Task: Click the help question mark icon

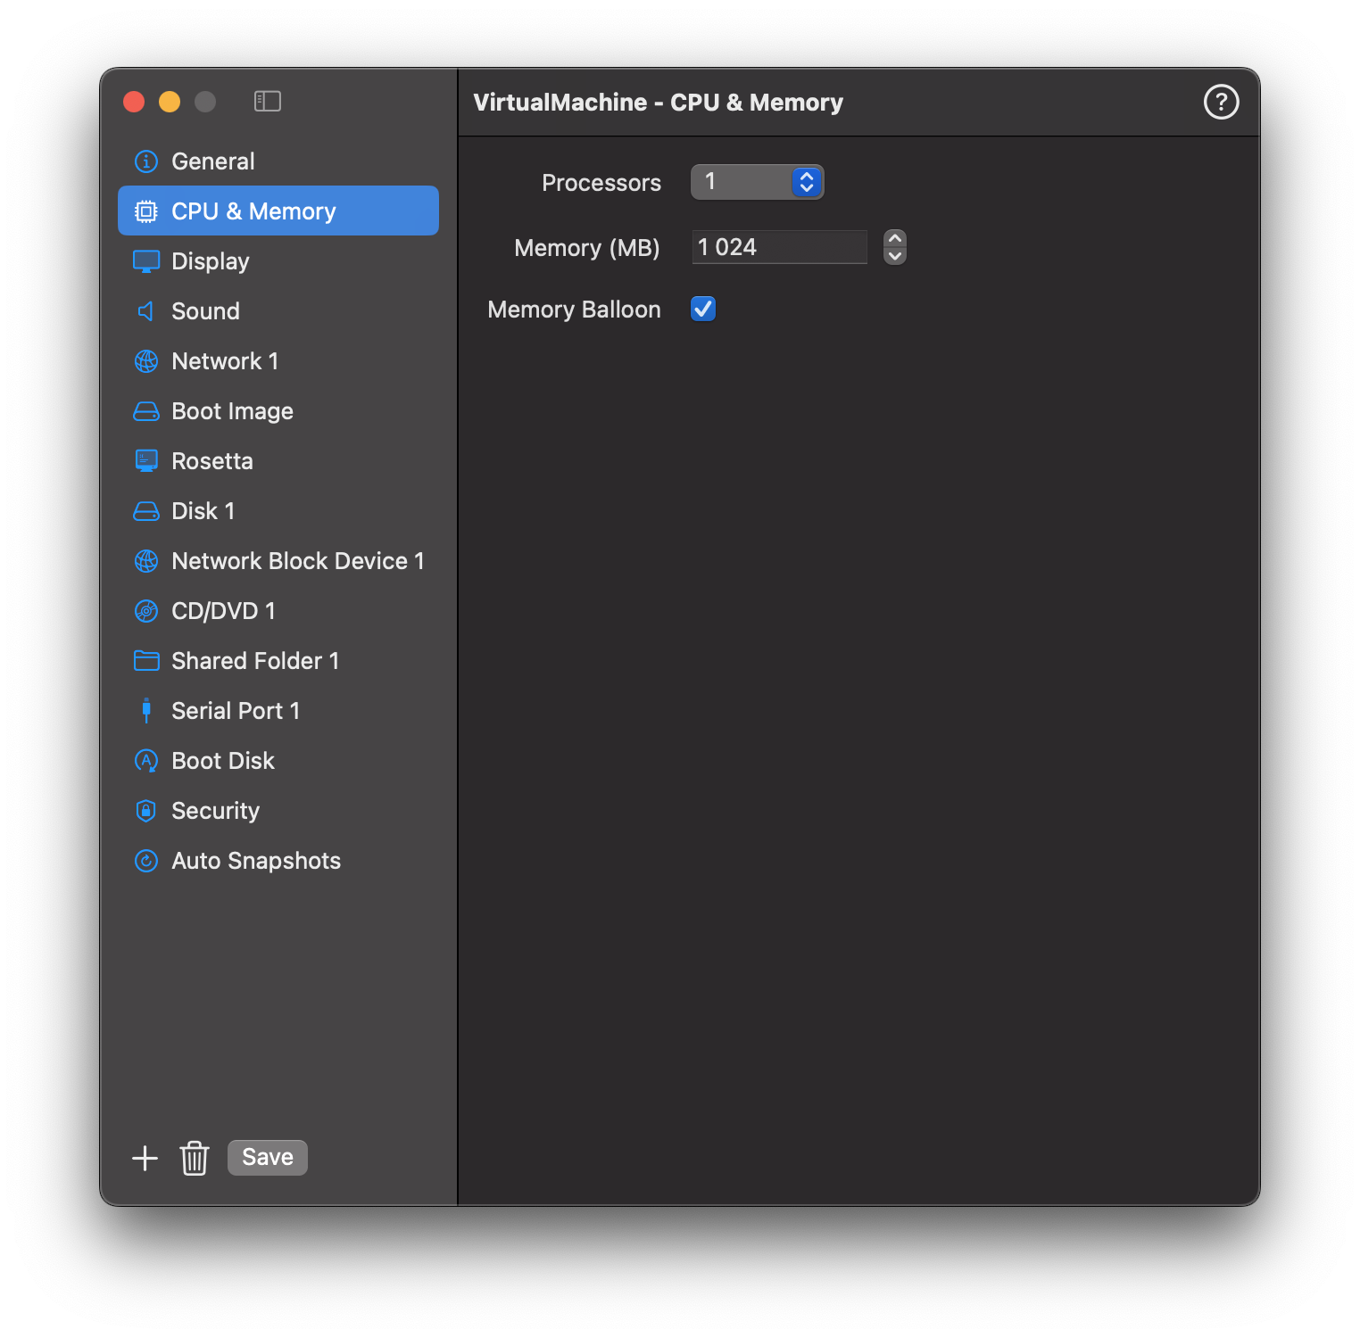Action: (x=1220, y=102)
